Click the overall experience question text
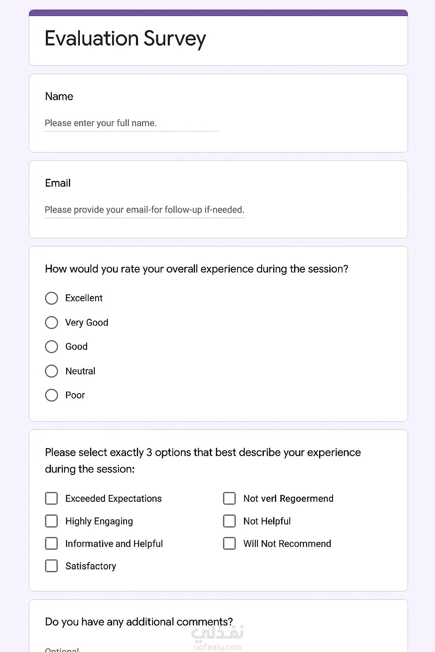The width and height of the screenshot is (435, 652). coord(196,269)
